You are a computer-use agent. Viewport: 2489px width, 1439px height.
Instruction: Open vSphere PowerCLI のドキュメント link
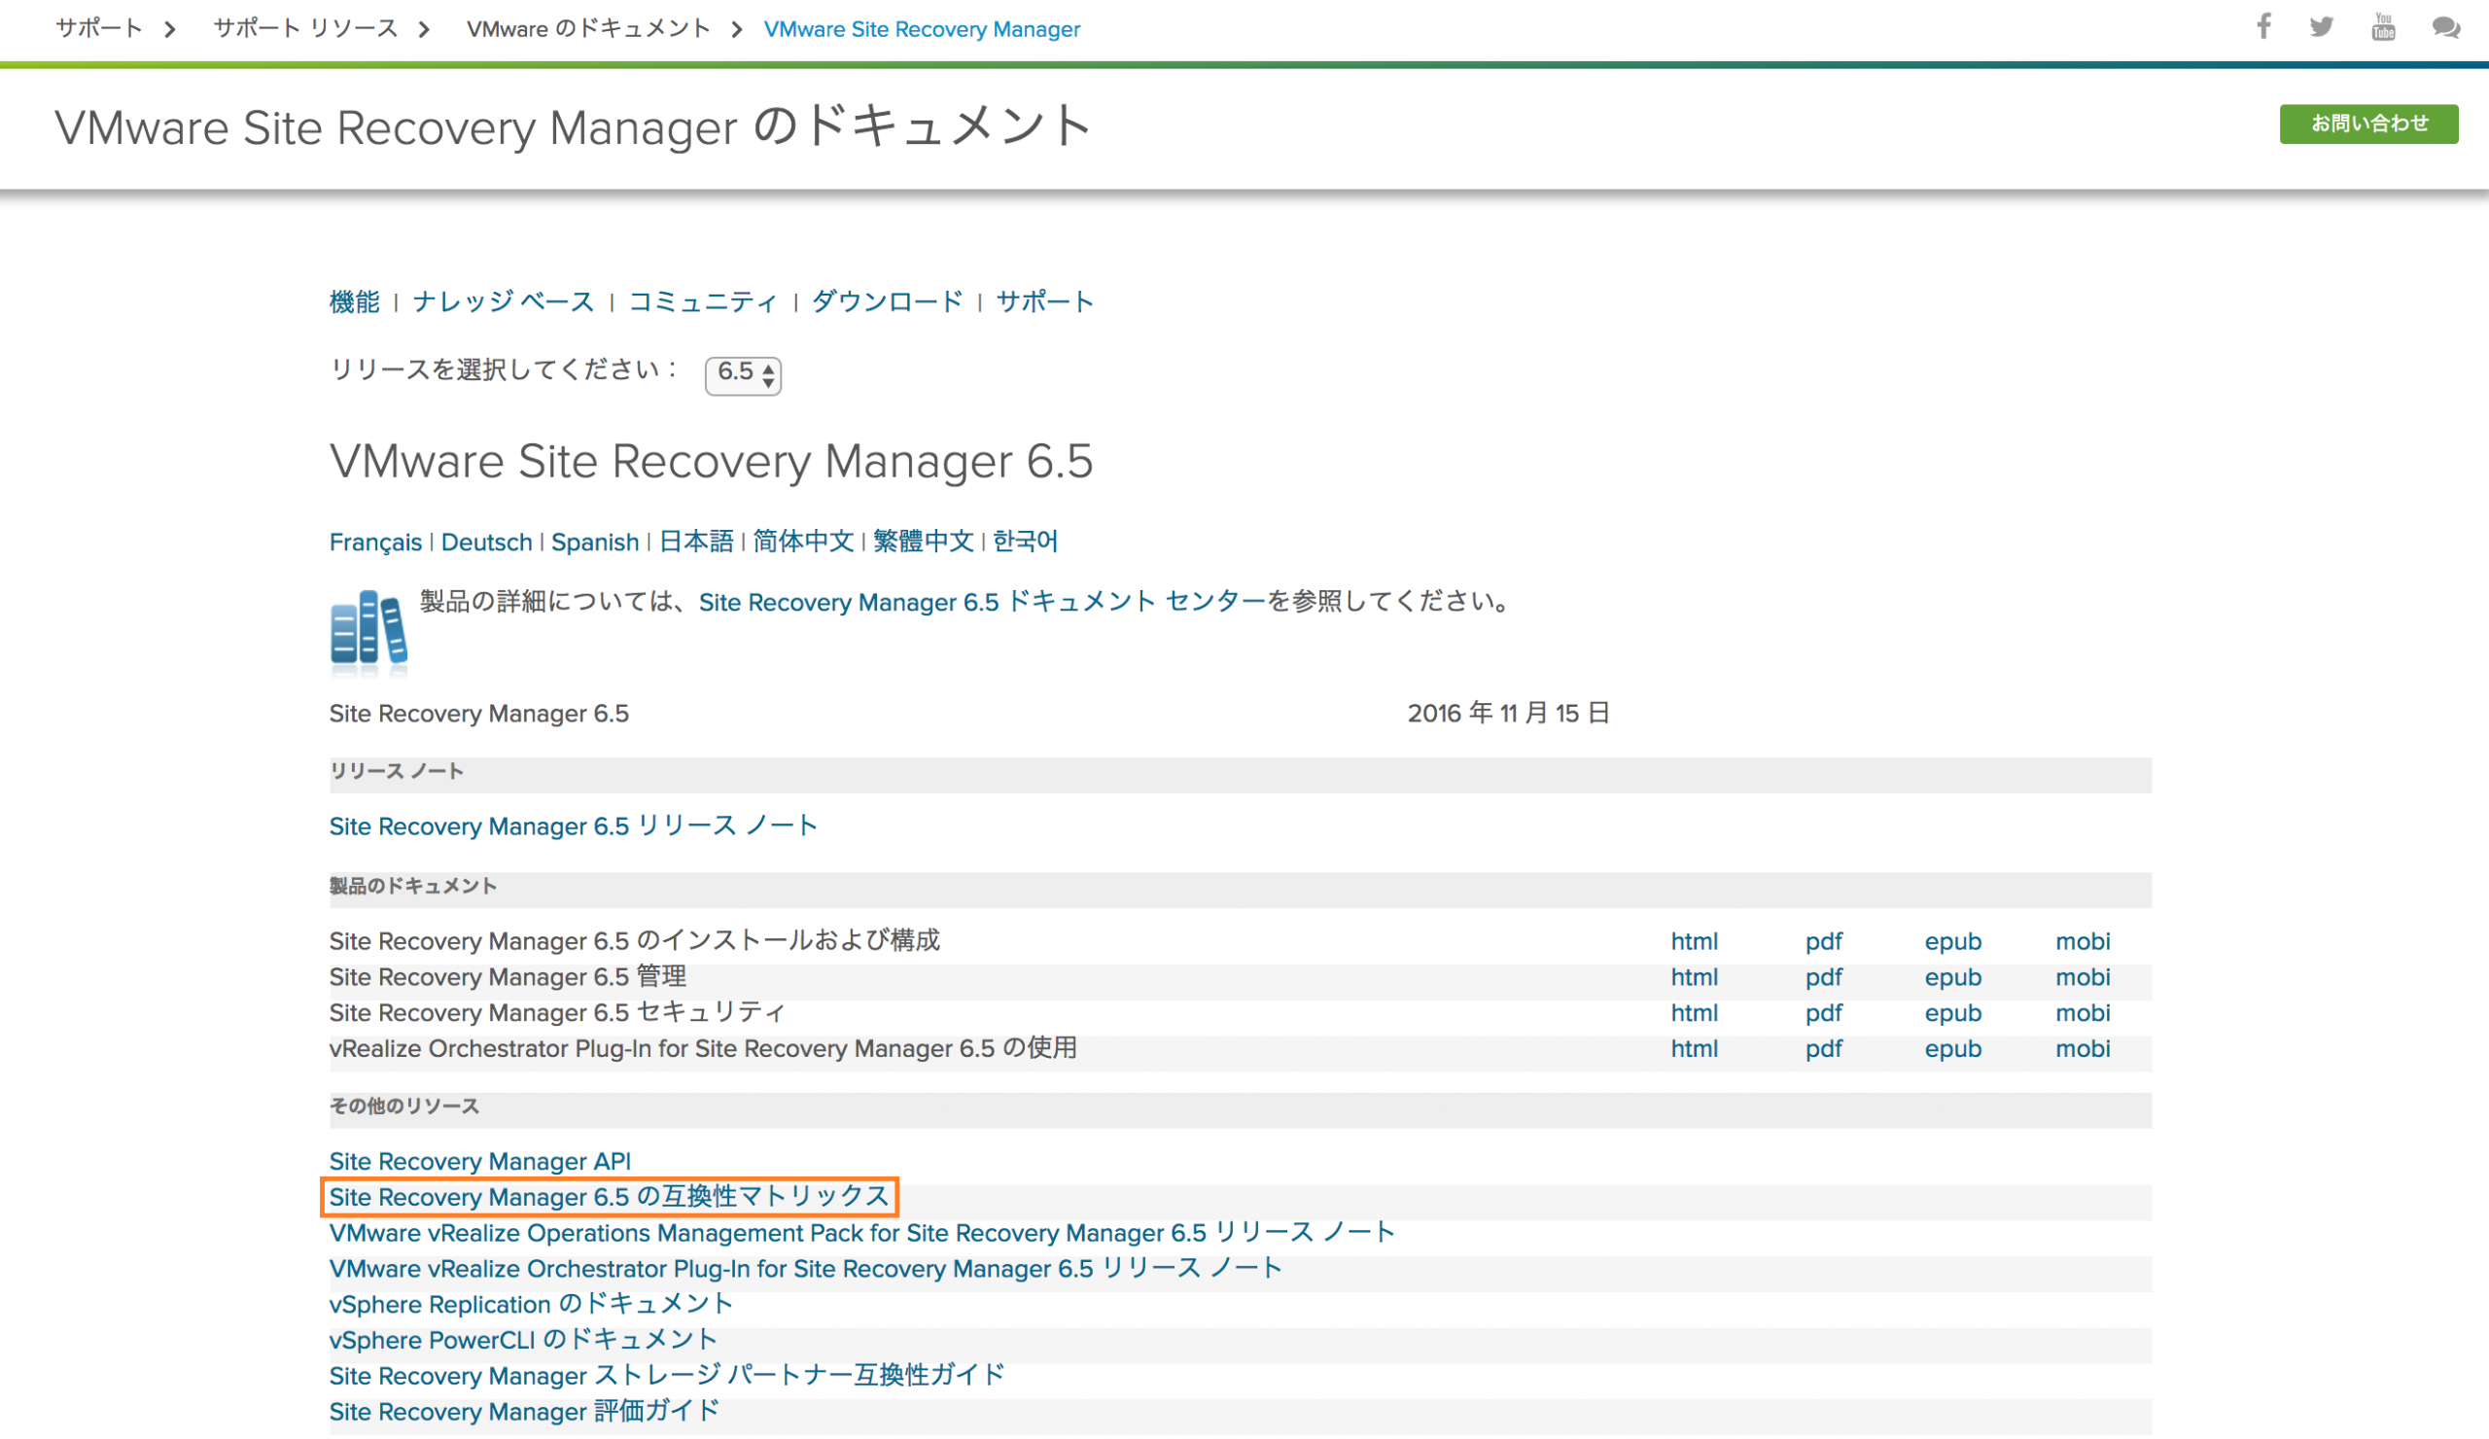pos(523,1339)
